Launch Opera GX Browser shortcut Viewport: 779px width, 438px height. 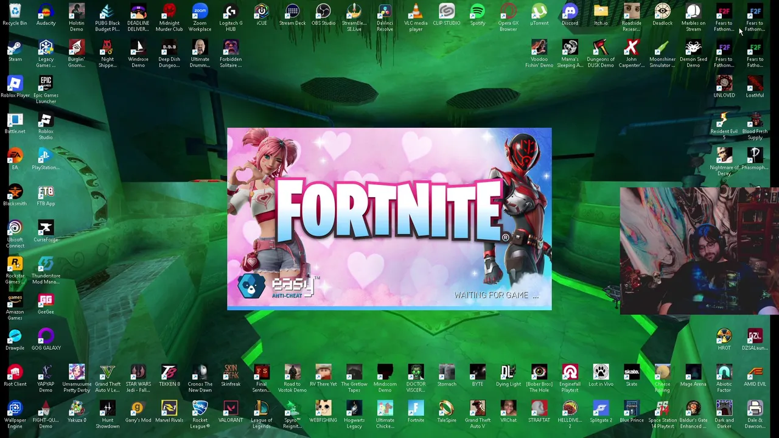[508, 18]
